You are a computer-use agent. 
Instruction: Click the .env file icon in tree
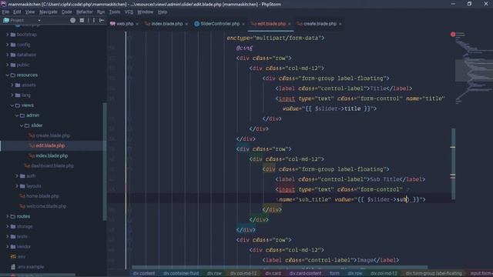tap(13, 256)
